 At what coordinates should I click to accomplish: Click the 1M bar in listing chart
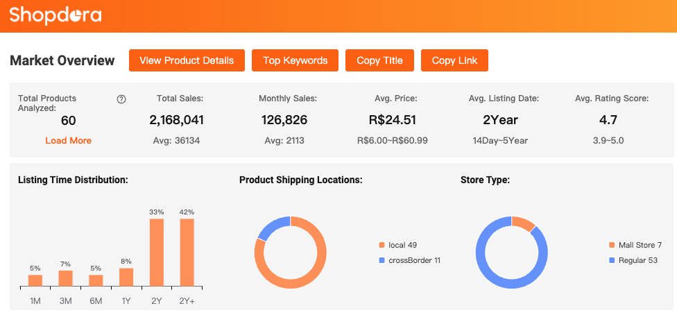(35, 280)
